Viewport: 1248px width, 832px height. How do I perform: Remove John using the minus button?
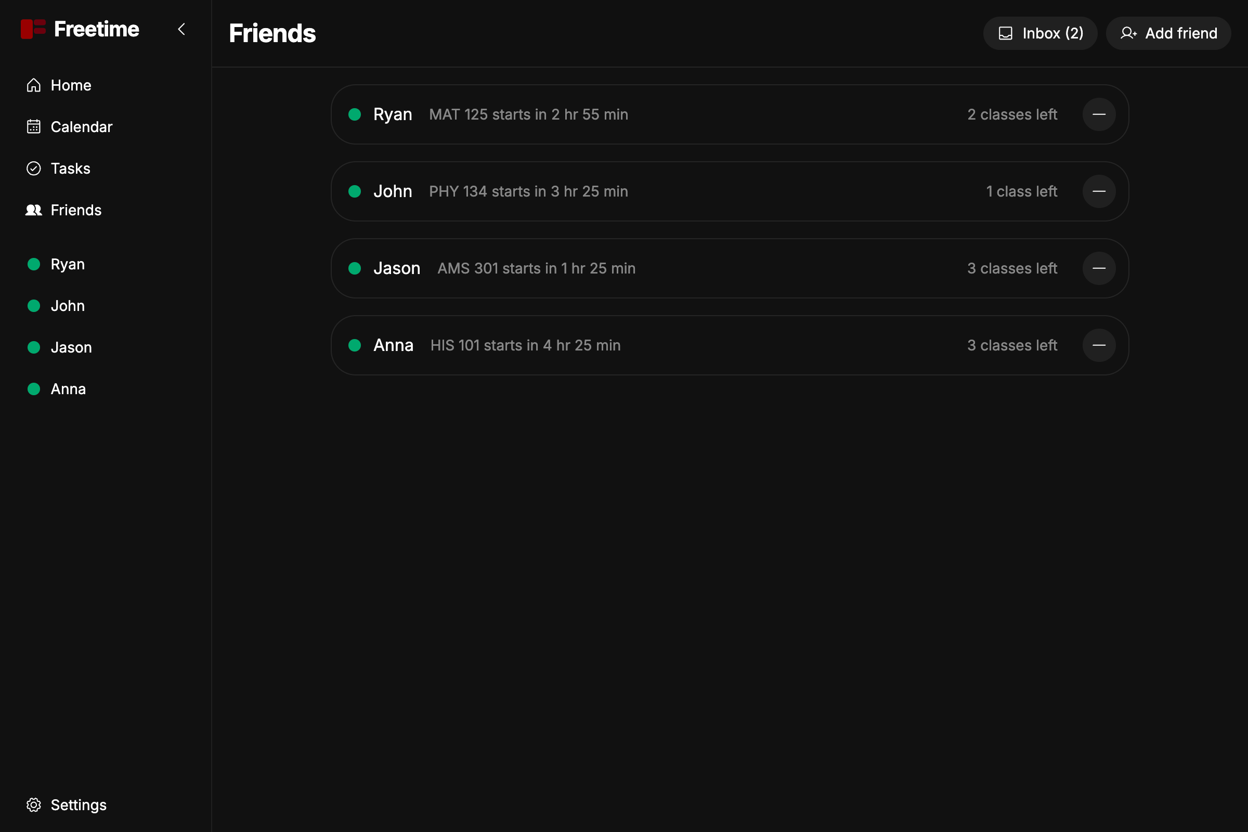pyautogui.click(x=1099, y=191)
